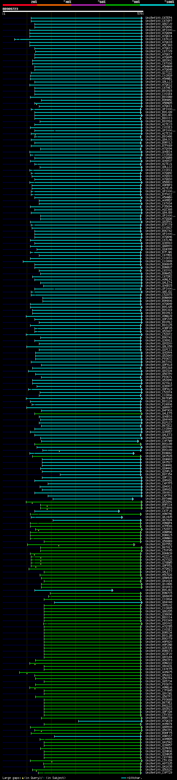177x780 pixels.
Task: Select hit label UniRef100_B9TAN8
Action: [x=159, y=499]
